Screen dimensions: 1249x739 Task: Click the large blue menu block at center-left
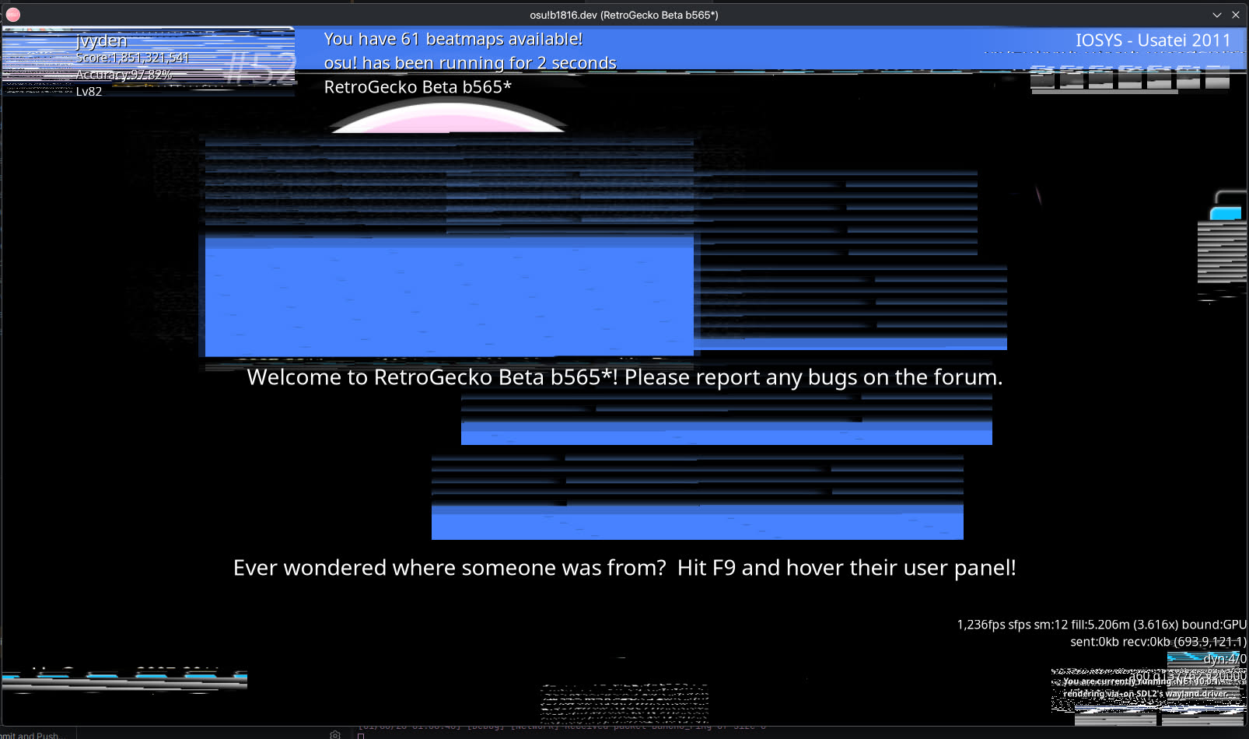pos(449,297)
